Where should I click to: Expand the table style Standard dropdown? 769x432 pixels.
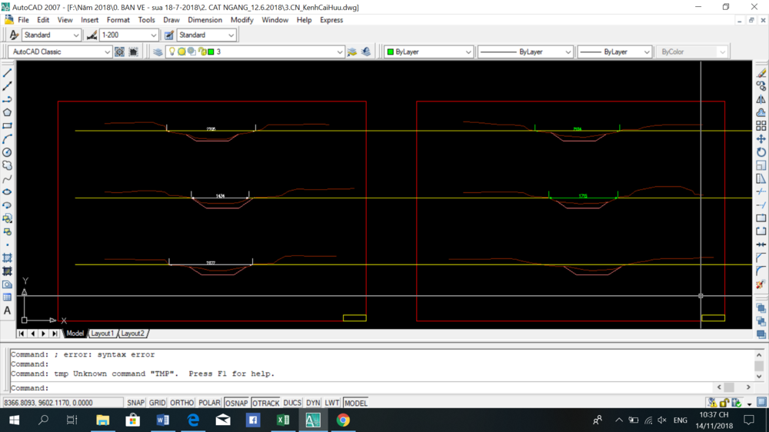click(231, 35)
